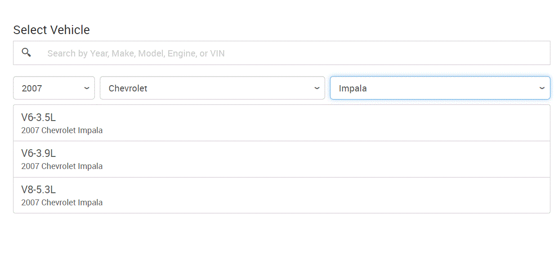Click the "Impala" text in the model selector
Viewport: 554px width, 273px height.
click(353, 88)
